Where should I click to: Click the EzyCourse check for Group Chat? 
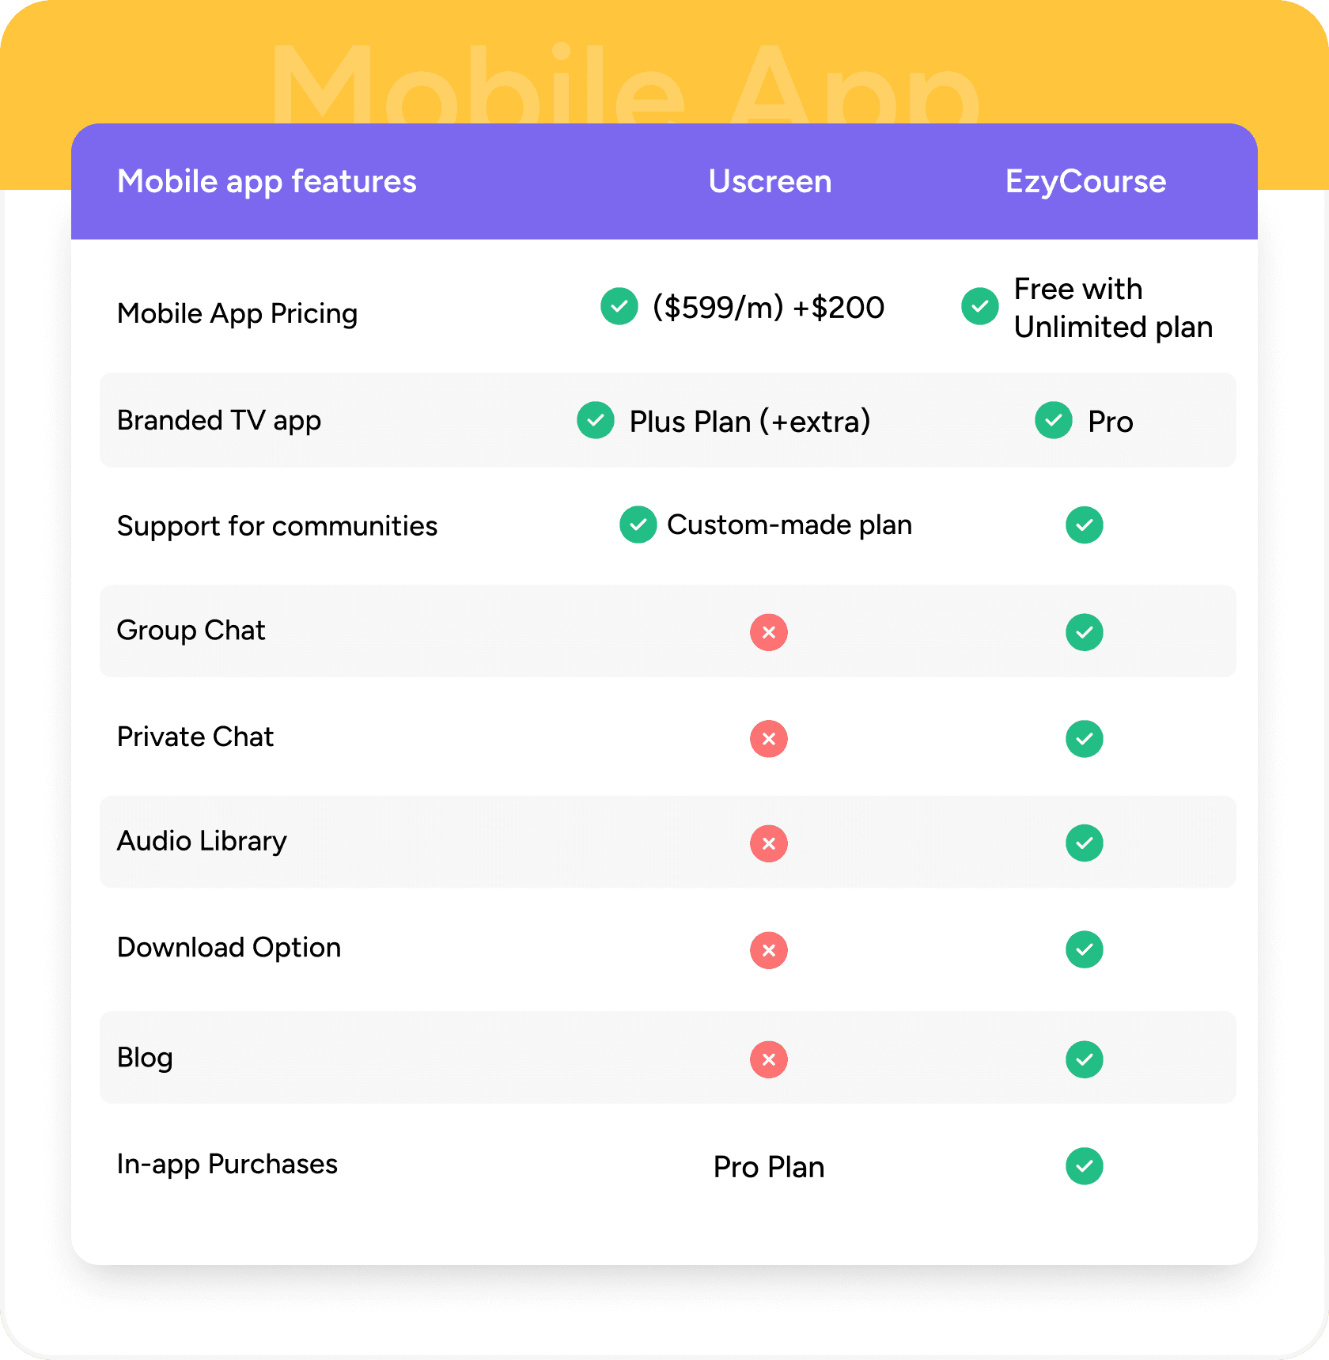1085,632
